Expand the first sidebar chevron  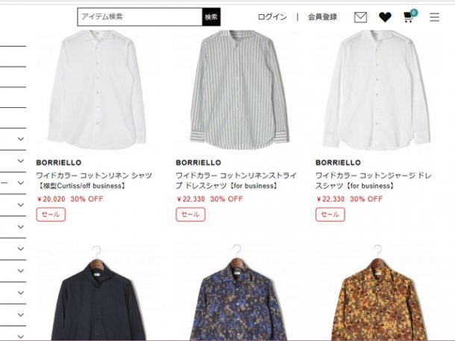(x=21, y=138)
